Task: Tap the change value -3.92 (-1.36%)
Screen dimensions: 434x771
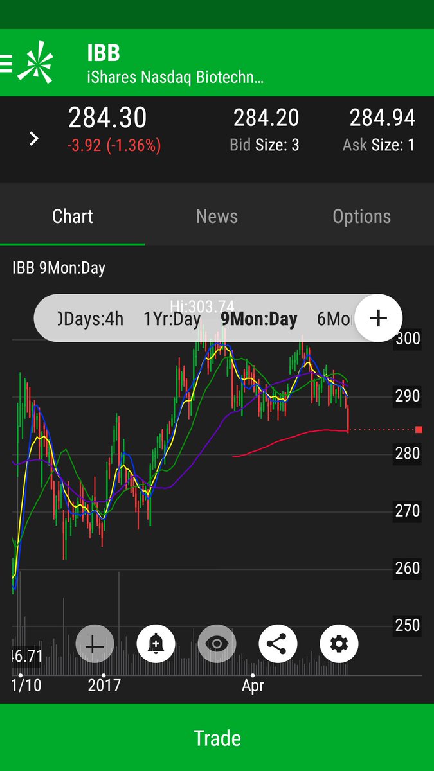Action: click(114, 145)
